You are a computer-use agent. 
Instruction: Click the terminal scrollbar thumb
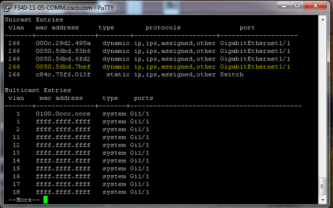click(322, 188)
